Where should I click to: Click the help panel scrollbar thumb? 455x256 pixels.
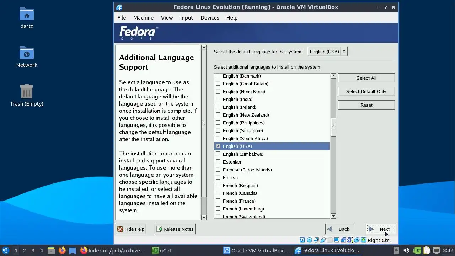204,124
